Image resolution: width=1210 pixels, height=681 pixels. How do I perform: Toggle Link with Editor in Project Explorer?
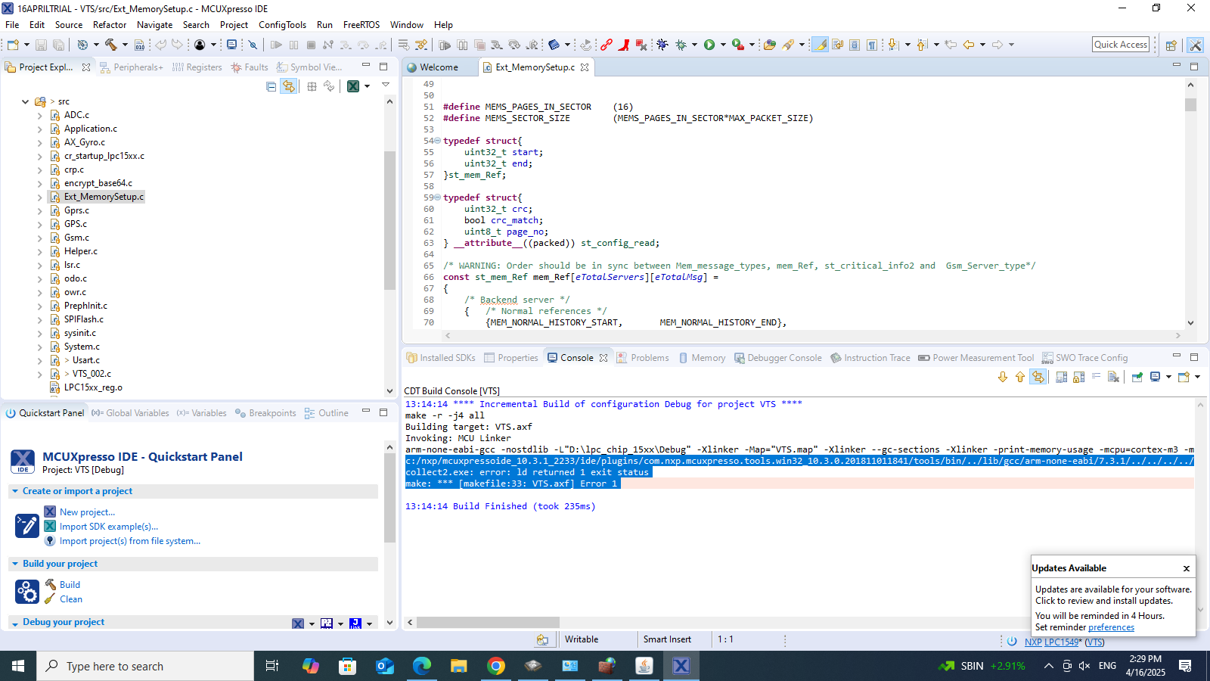(x=289, y=86)
